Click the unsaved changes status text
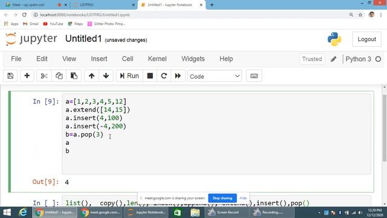Image resolution: width=387 pixels, height=218 pixels. point(126,40)
